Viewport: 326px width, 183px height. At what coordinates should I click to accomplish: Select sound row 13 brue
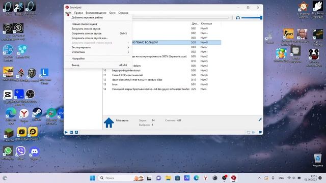pyautogui.click(x=115, y=84)
